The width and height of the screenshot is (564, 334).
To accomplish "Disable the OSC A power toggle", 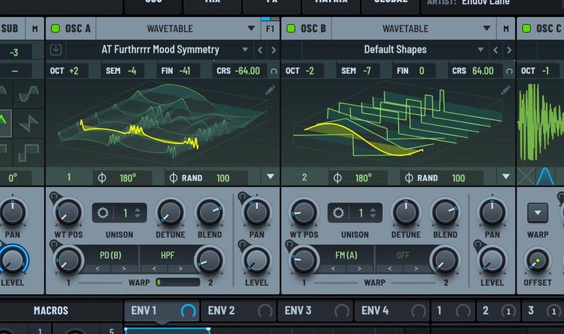I will coord(55,28).
